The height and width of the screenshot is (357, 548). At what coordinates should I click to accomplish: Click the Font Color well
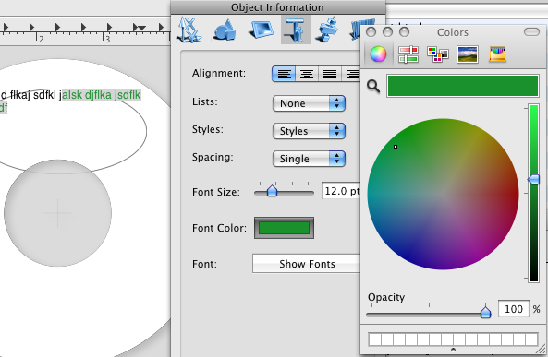click(284, 228)
